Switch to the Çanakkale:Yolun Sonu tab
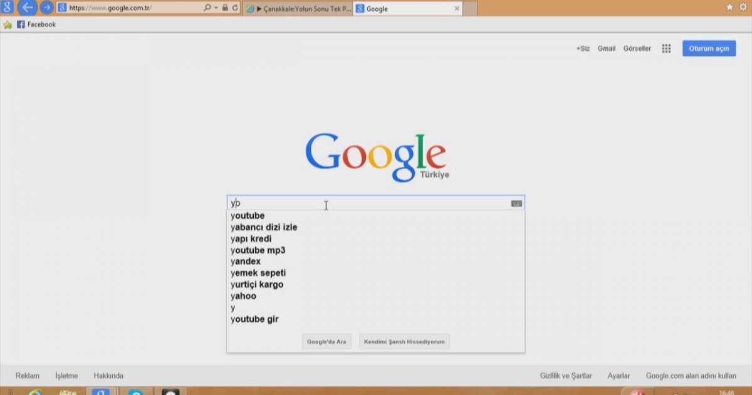This screenshot has height=395, width=752. 298,9
